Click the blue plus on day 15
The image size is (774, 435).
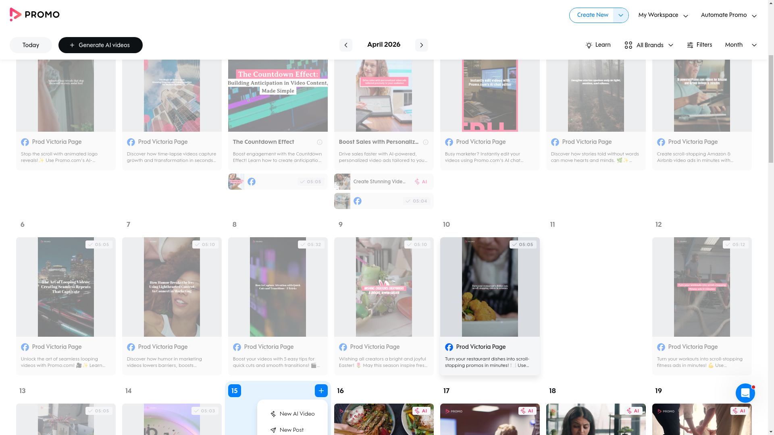coord(321,391)
